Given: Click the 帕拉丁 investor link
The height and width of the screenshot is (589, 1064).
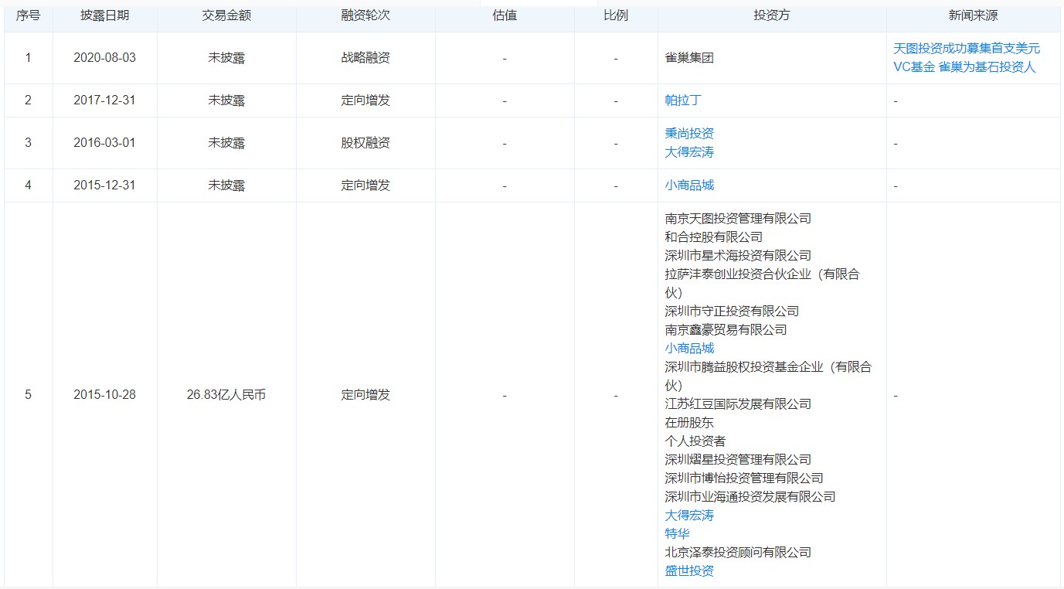Looking at the screenshot, I should click(x=683, y=100).
